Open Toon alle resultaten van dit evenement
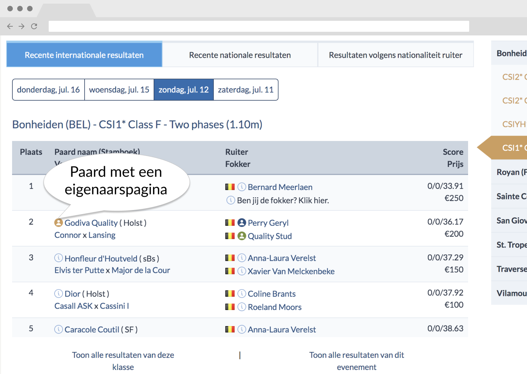Screen dimensions: 527x374 pos(356,361)
